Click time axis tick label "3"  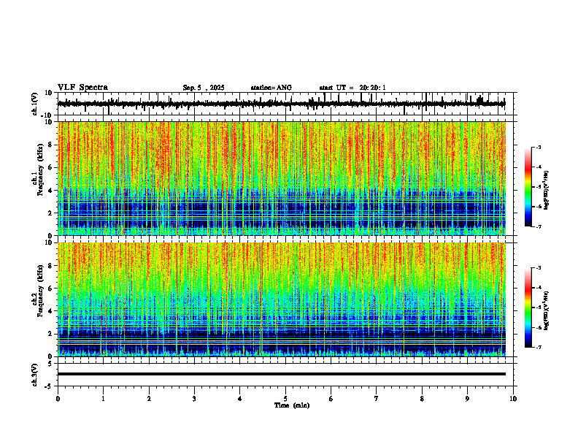tap(194, 399)
